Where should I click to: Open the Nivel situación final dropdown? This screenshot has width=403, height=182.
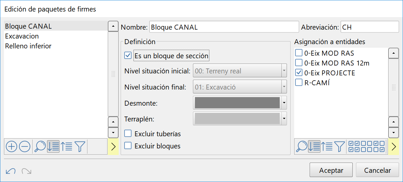click(x=284, y=87)
